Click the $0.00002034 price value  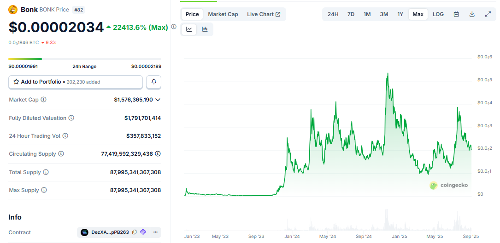(x=56, y=28)
